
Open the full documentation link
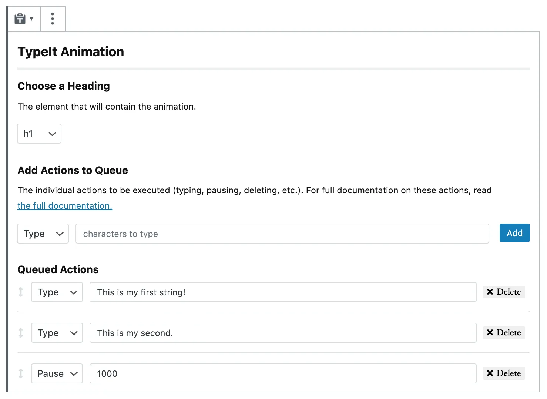point(65,206)
